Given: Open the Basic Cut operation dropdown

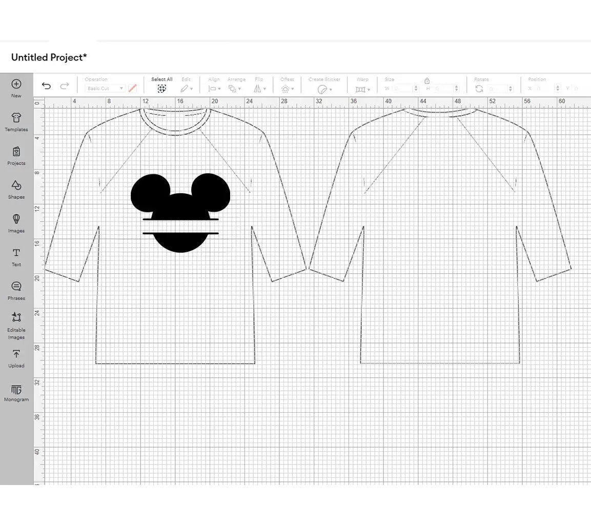Looking at the screenshot, I should (105, 88).
